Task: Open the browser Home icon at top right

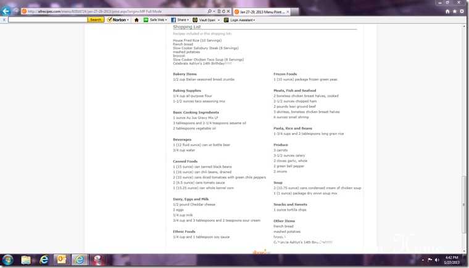Action: point(447,11)
